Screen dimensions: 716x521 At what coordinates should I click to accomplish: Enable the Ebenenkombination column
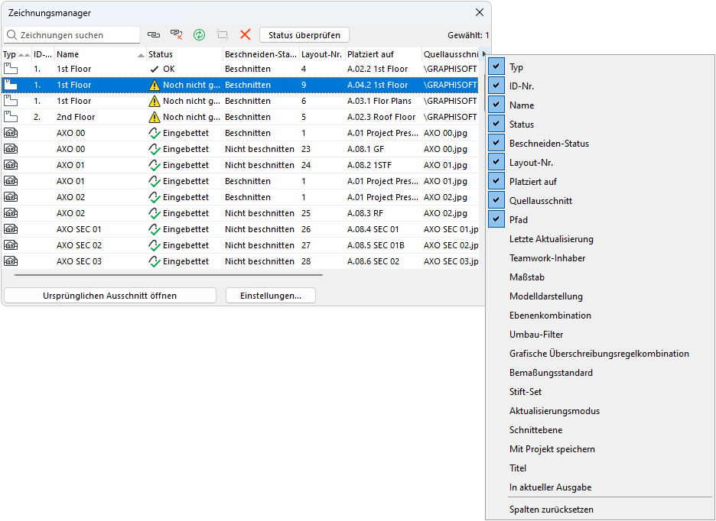pyautogui.click(x=550, y=316)
